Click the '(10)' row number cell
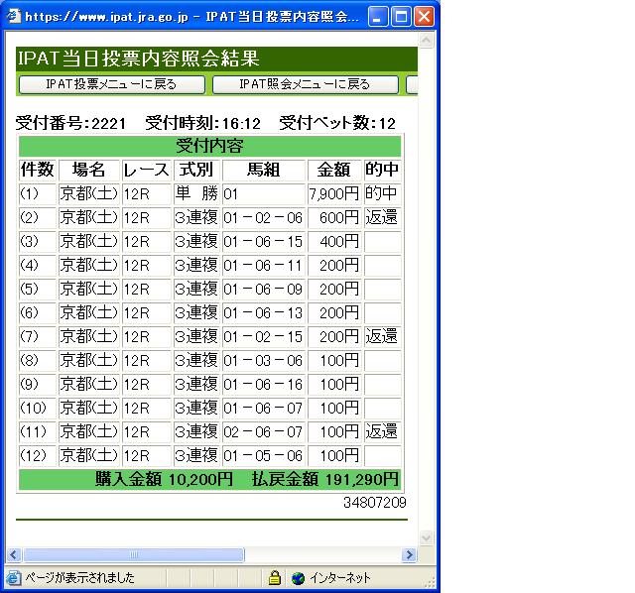Viewport: 635px width, 593px height. click(x=38, y=408)
